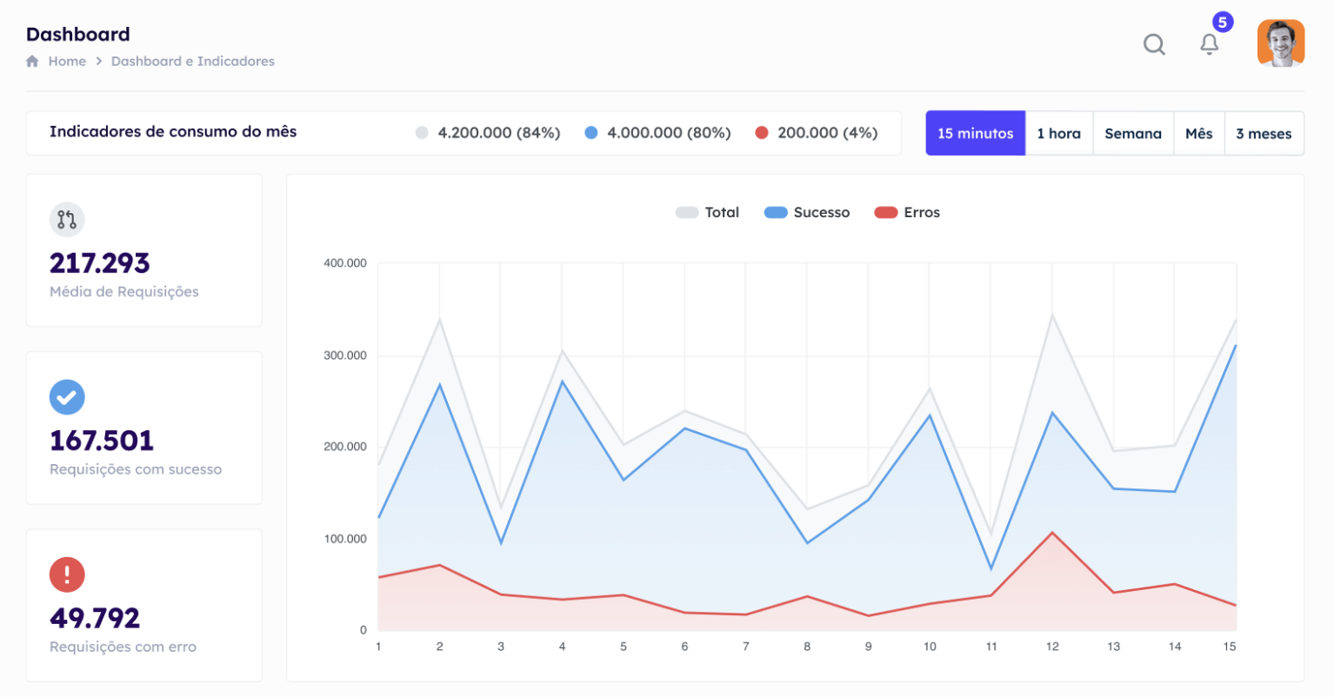
Task: Click the gray dot beside 4.200.000 (84%)
Action: click(422, 133)
